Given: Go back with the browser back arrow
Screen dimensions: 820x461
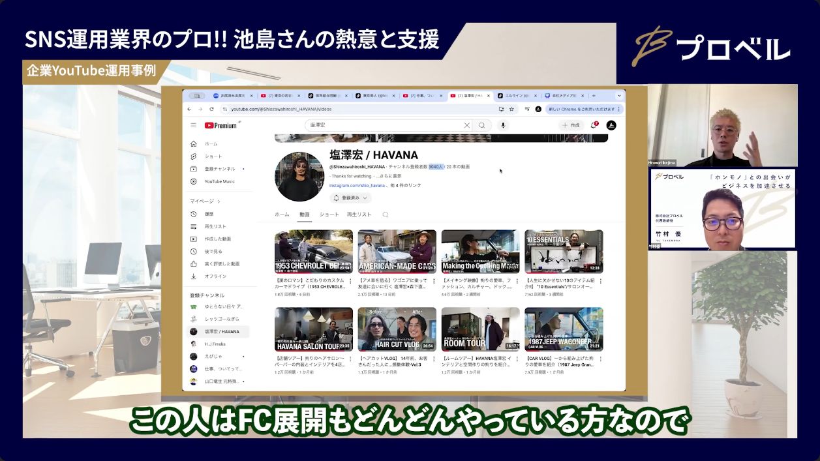Looking at the screenshot, I should point(190,109).
